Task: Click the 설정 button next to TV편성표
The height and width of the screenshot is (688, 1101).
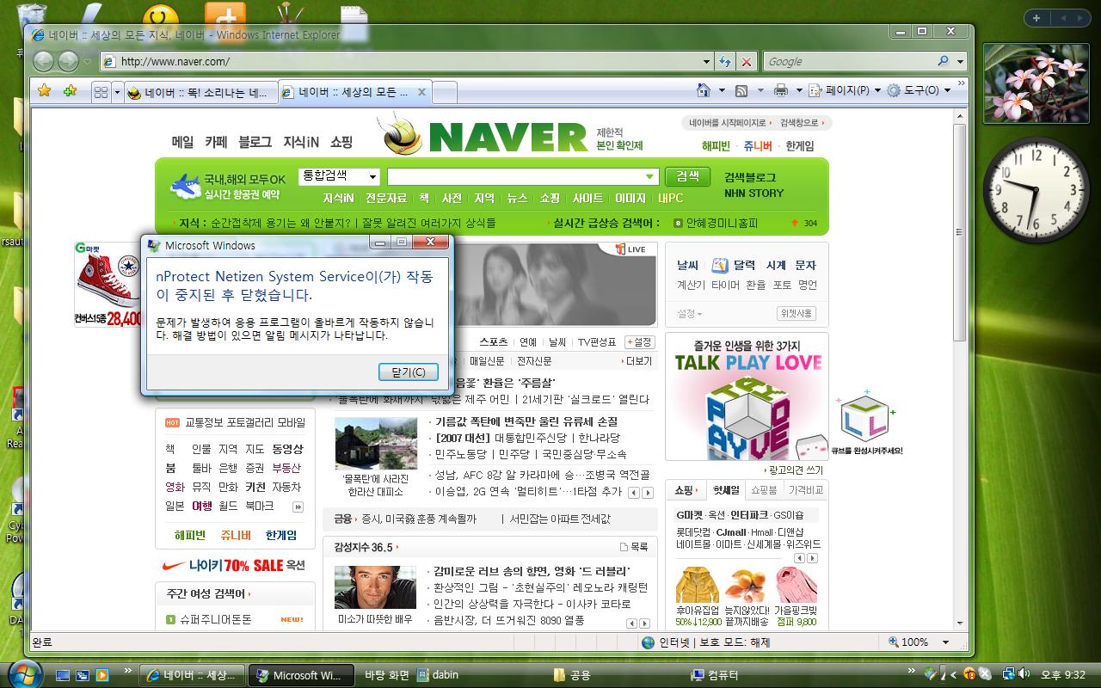Action: click(x=639, y=342)
